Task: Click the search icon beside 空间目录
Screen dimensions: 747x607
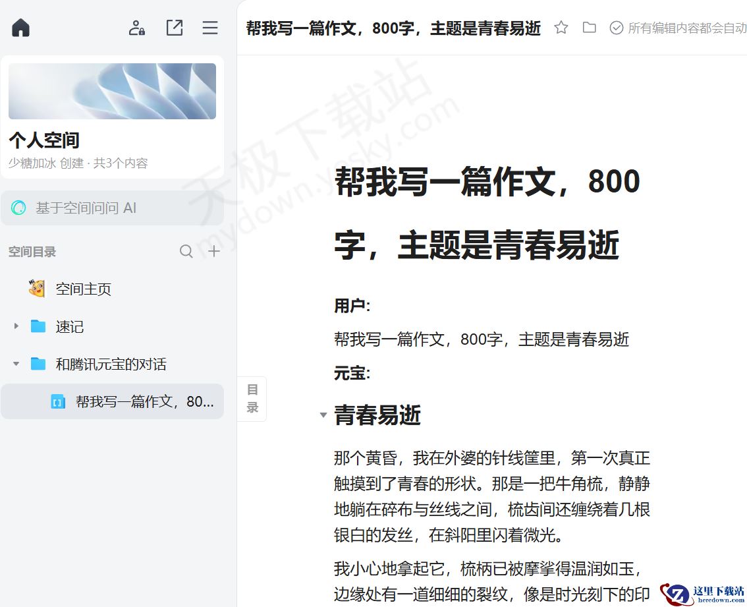Action: [x=186, y=251]
